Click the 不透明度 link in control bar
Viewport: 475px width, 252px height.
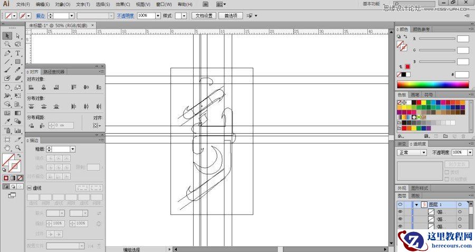coord(126,16)
